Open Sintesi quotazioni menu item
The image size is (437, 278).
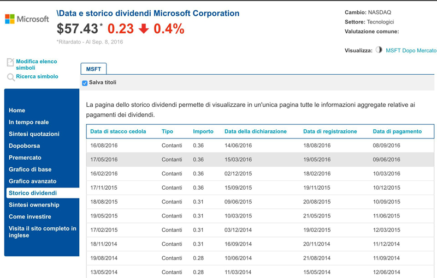[x=34, y=134]
